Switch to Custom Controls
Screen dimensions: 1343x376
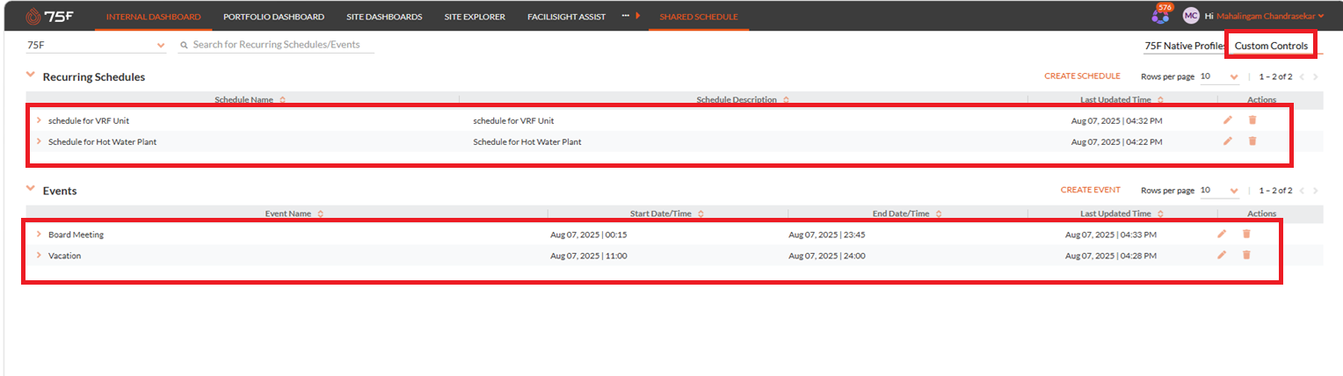click(1271, 46)
